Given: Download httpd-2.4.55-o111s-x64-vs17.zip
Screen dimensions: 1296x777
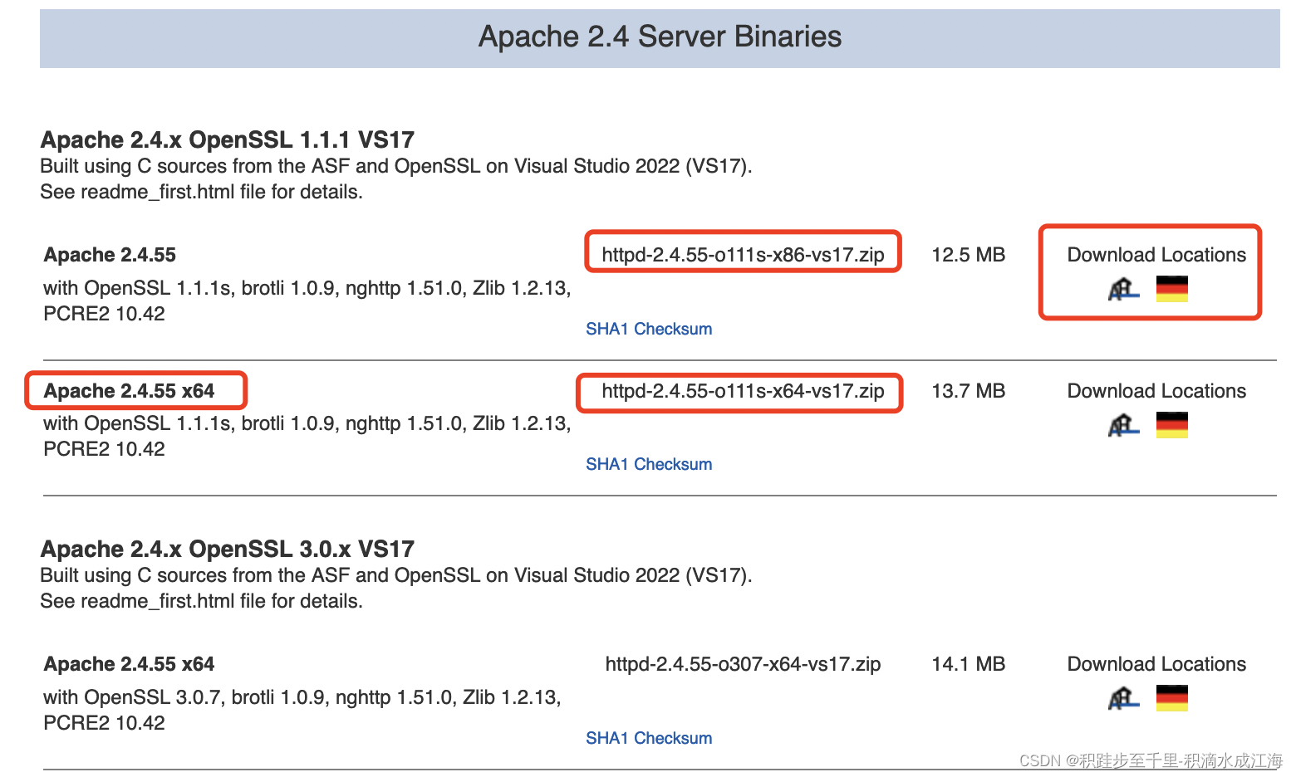Looking at the screenshot, I should (x=743, y=391).
